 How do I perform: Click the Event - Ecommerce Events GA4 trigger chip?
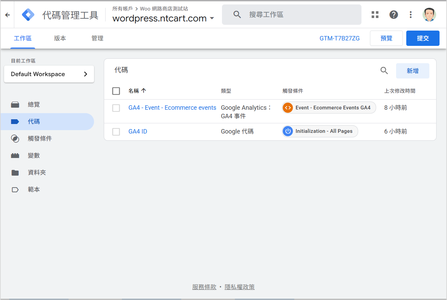329,108
